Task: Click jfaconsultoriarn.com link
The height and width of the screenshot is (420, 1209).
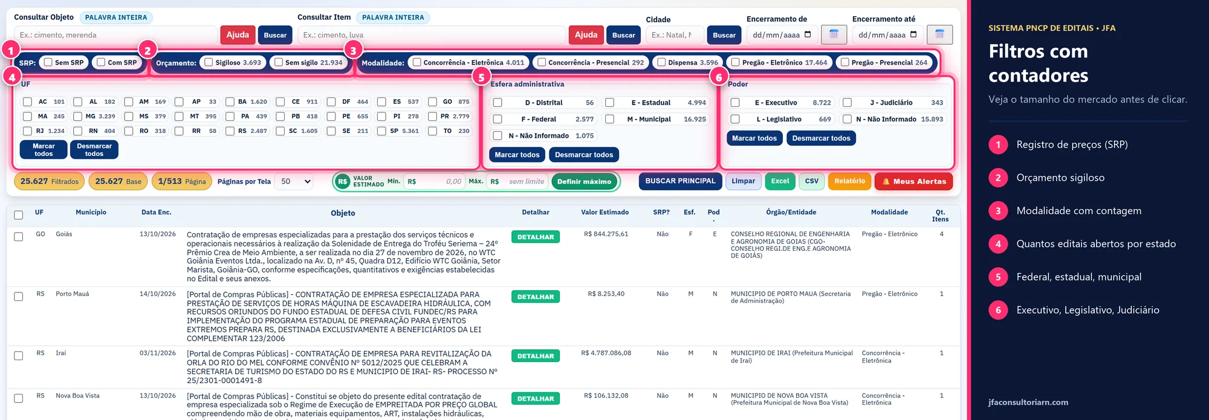Action: click(1028, 402)
